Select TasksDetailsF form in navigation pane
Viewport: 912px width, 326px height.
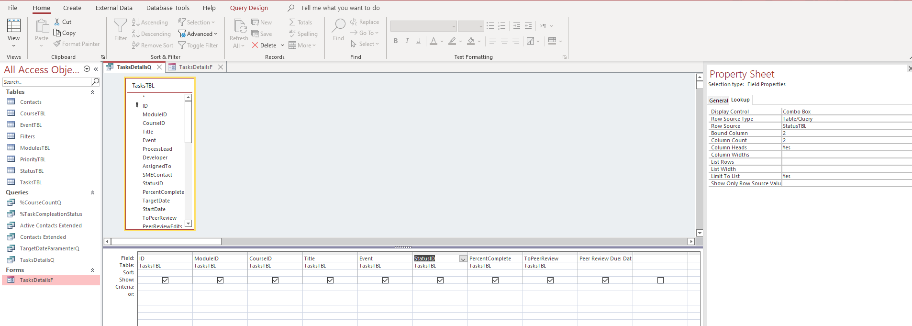(36, 280)
